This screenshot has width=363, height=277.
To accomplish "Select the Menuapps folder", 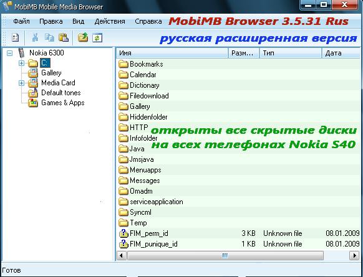I will click(x=145, y=170).
